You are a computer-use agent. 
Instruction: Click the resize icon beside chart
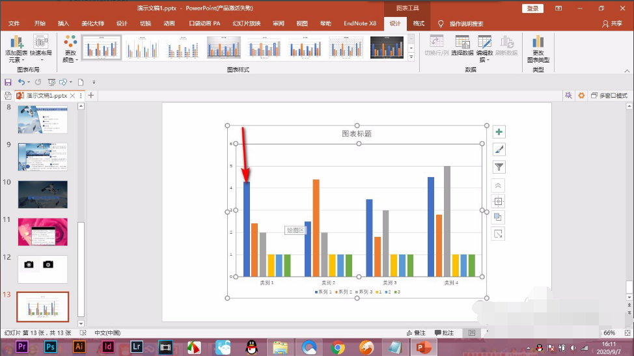click(498, 234)
